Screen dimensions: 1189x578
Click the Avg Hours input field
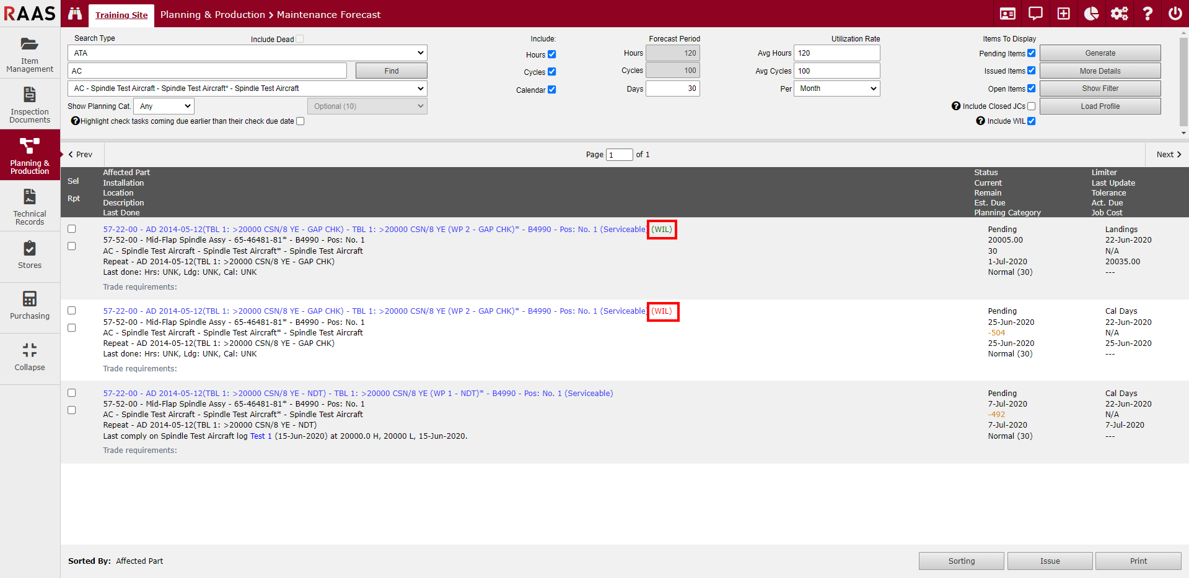[x=836, y=53]
